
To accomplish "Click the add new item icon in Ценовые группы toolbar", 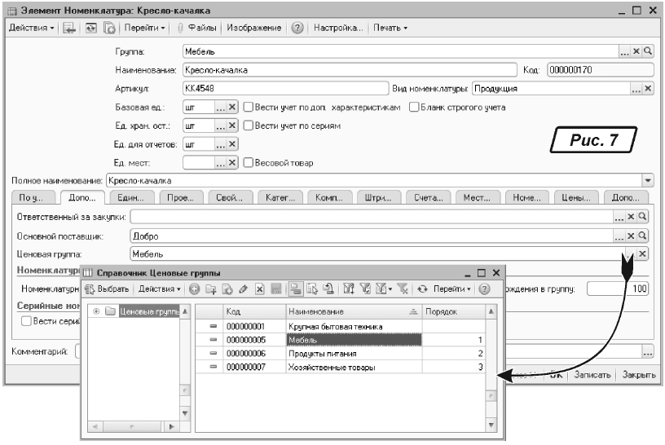I will tap(194, 289).
